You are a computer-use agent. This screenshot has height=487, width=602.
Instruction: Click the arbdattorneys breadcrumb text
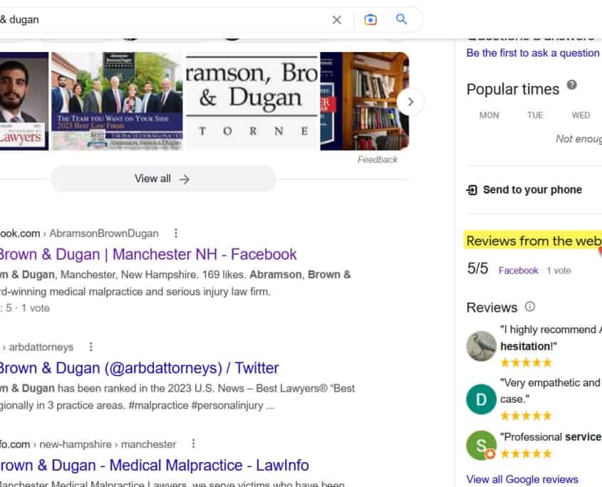click(41, 347)
